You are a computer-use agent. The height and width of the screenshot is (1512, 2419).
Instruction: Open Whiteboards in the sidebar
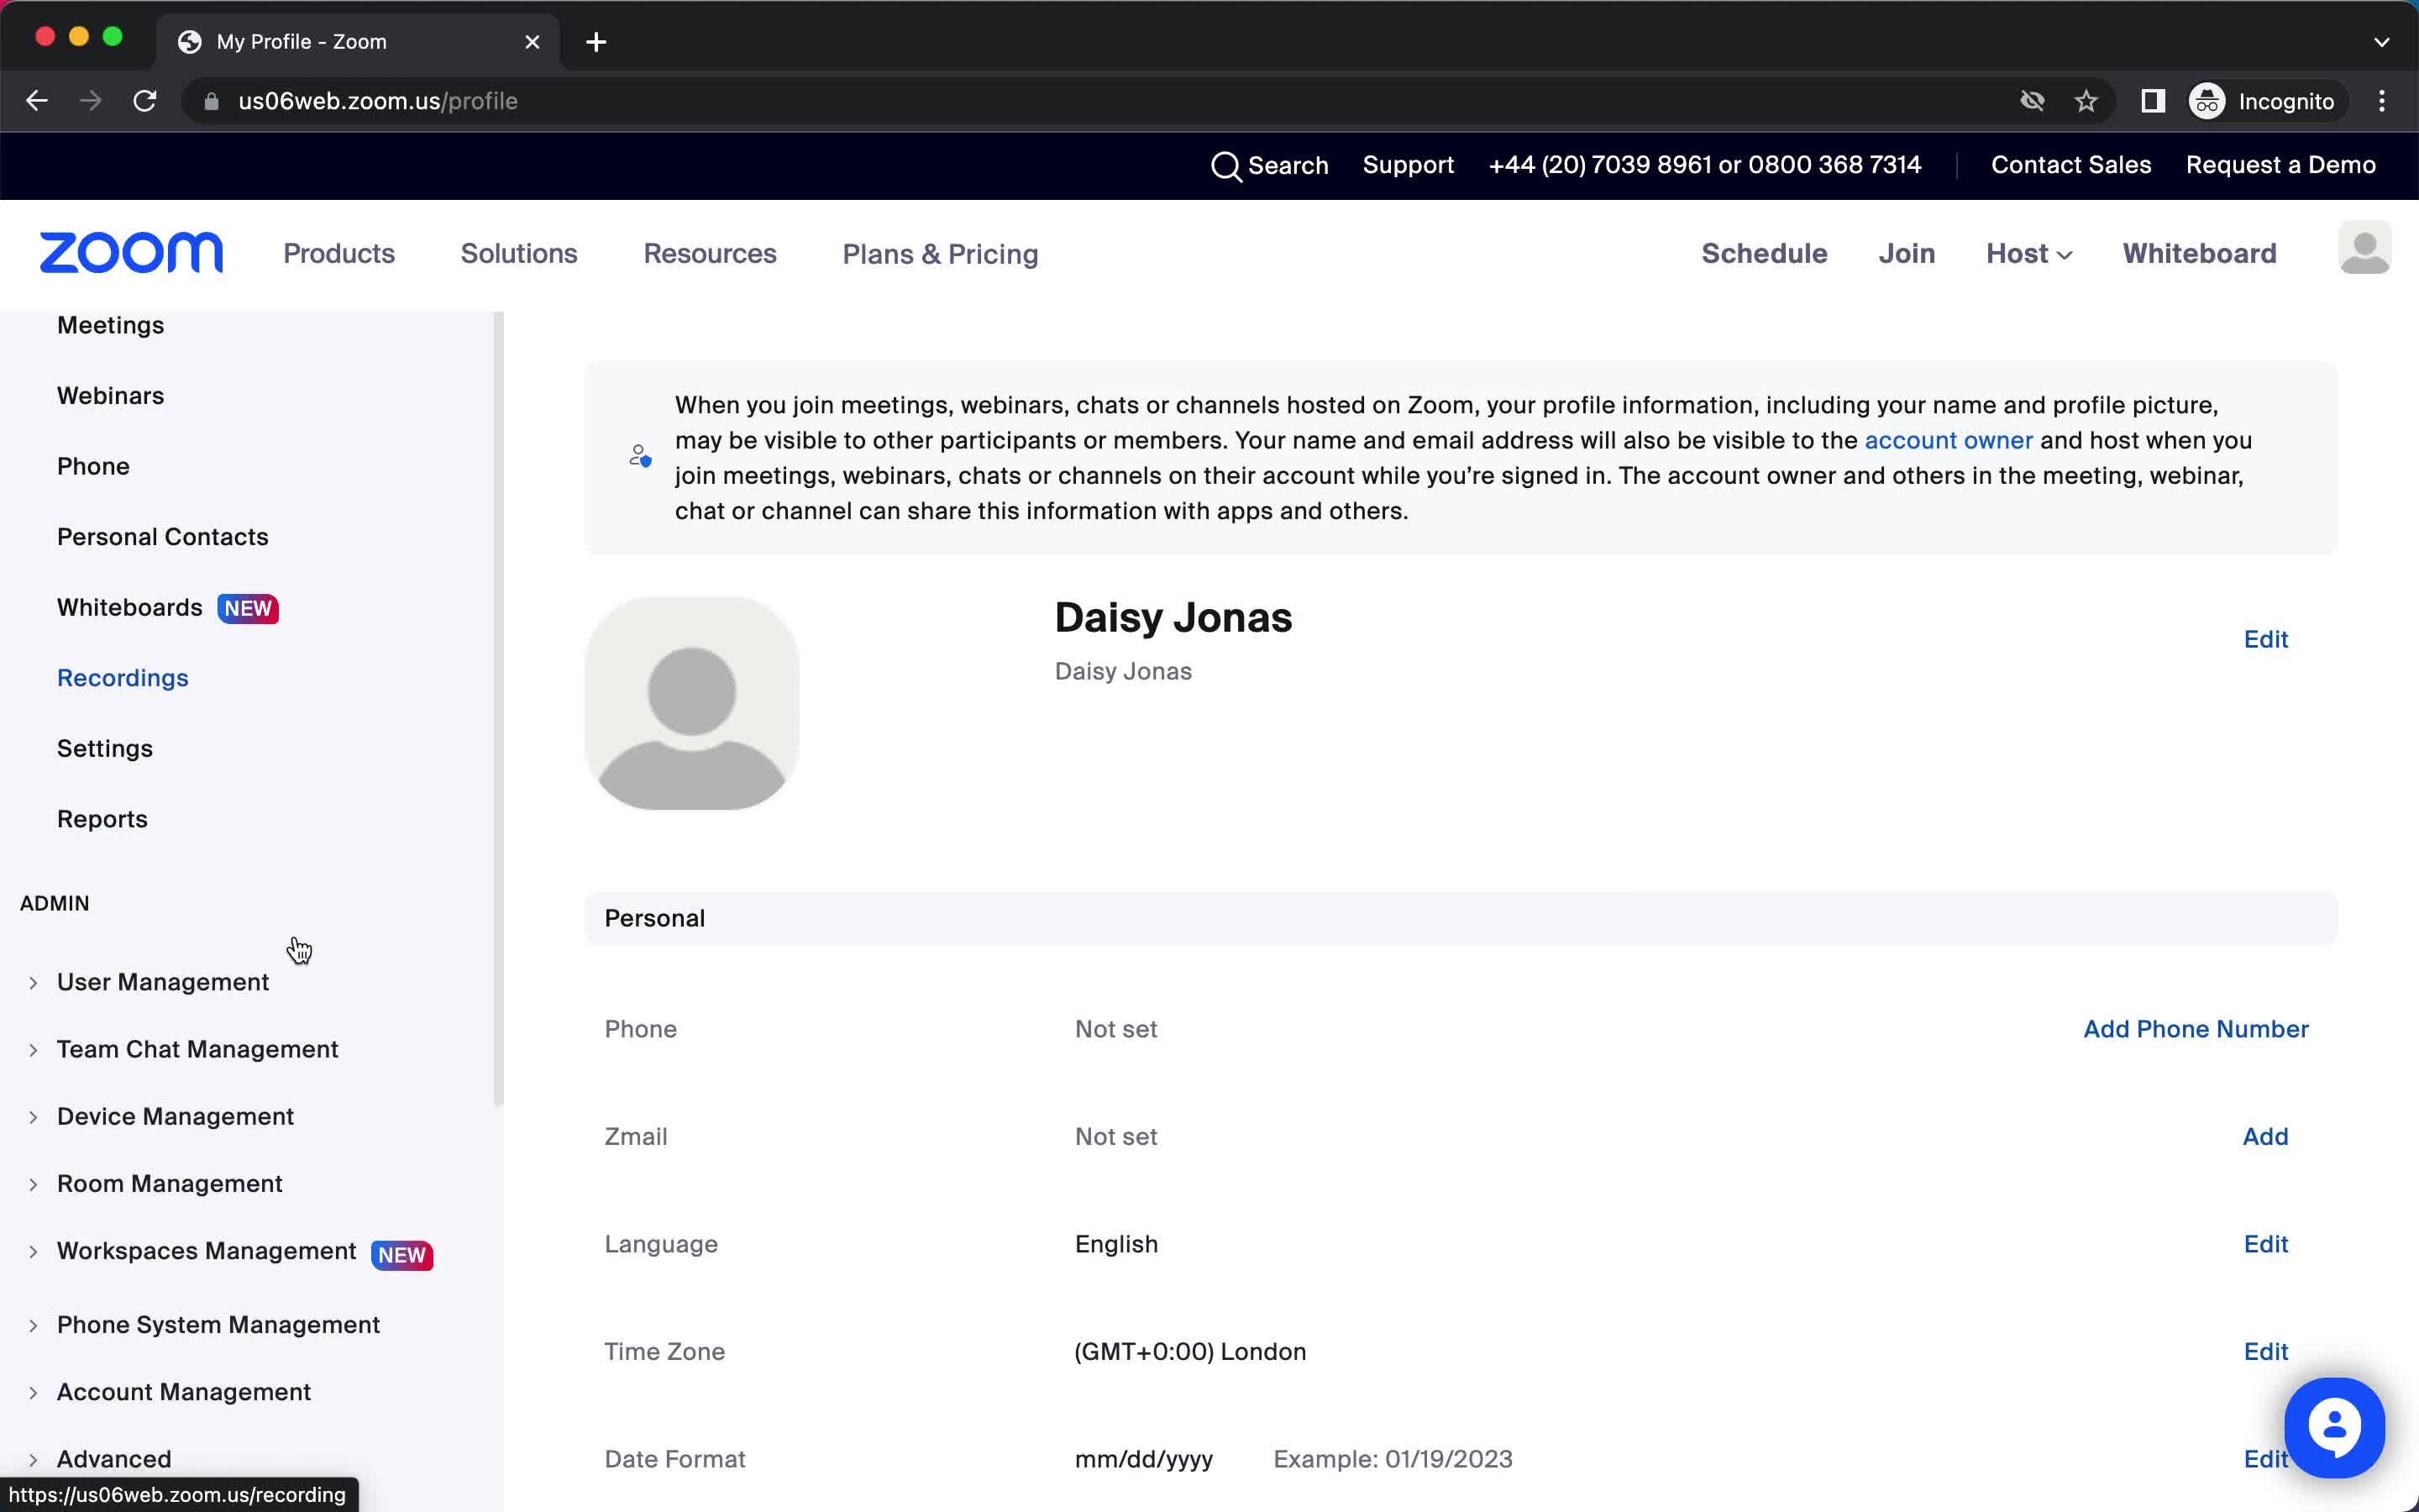pyautogui.click(x=129, y=608)
